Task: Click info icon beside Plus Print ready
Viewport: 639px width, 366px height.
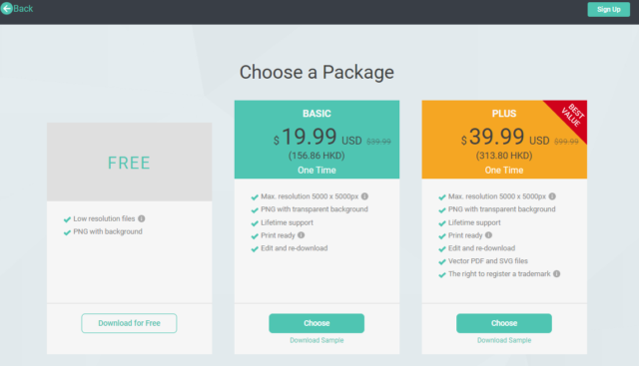Action: [488, 235]
